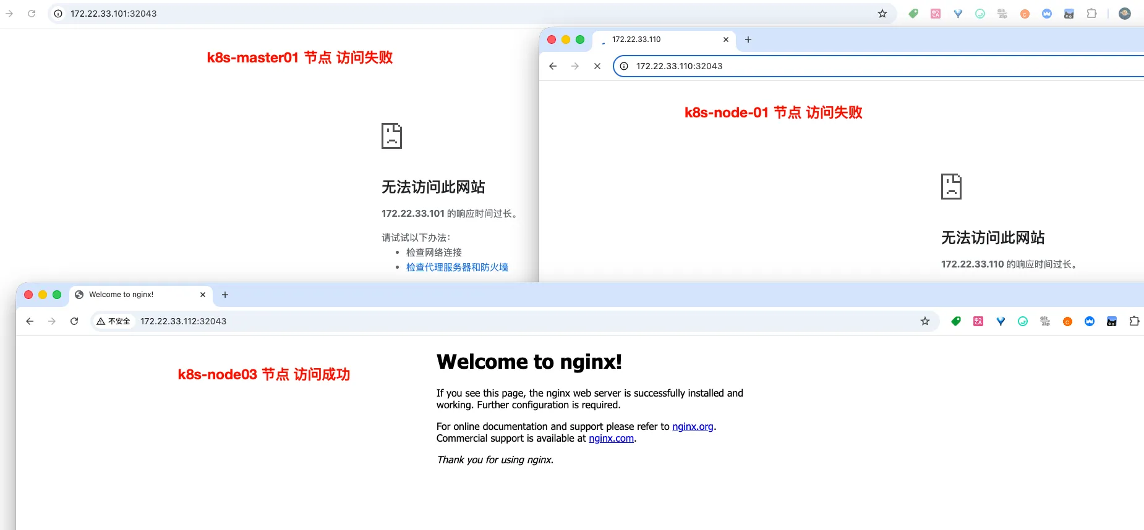Open green circle extension in nginx window

click(1023, 321)
